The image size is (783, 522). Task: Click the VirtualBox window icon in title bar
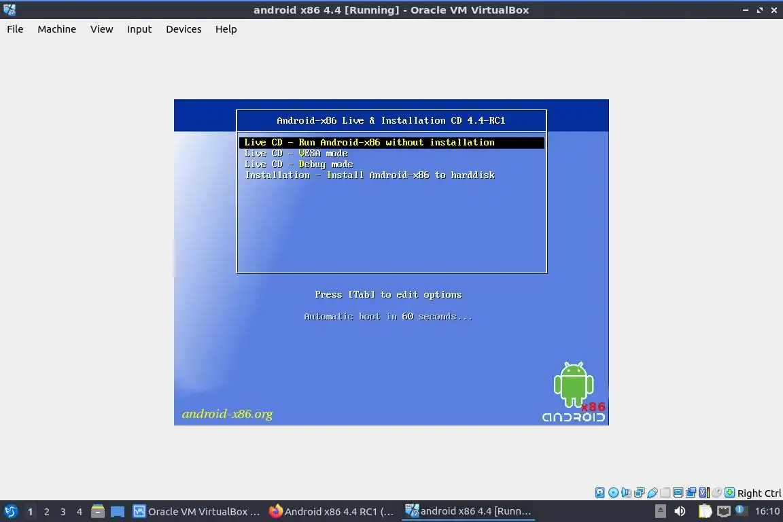(10, 10)
